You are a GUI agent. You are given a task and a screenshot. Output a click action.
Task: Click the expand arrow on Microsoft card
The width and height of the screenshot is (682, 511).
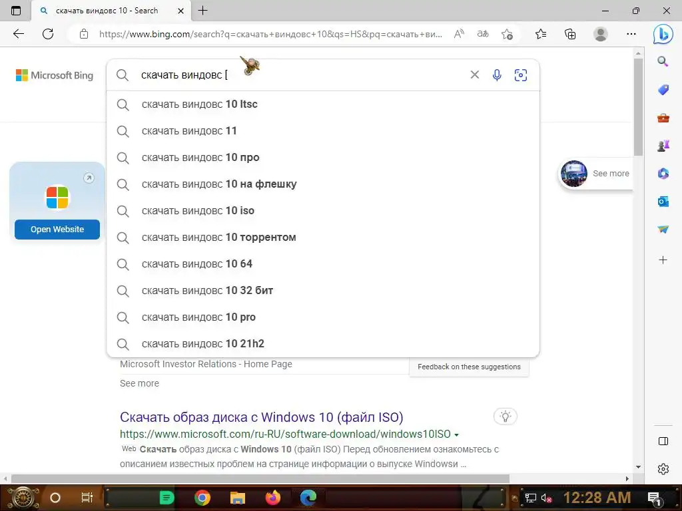(x=89, y=178)
